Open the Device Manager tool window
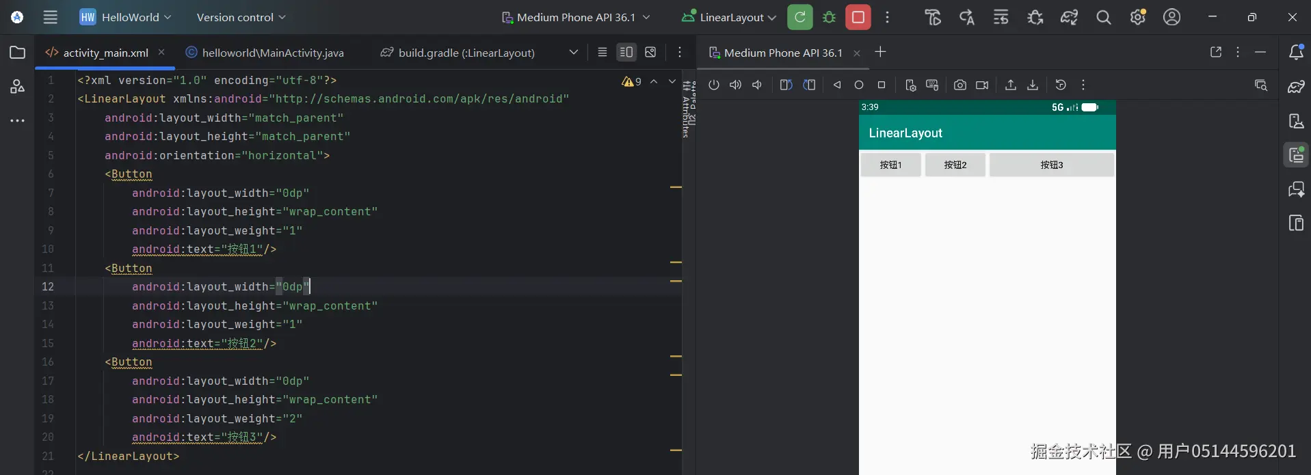 [1296, 121]
